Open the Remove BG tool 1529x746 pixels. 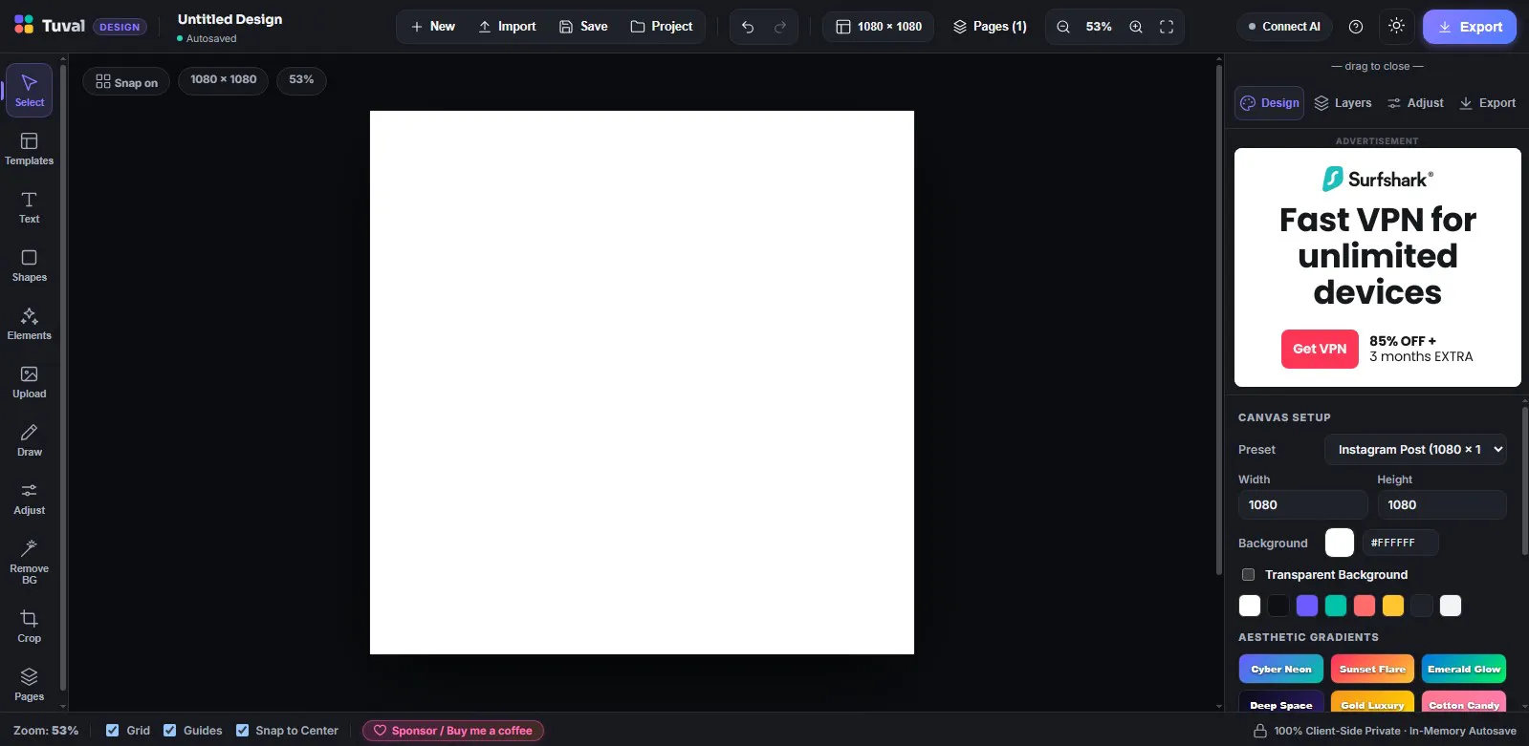tap(29, 561)
